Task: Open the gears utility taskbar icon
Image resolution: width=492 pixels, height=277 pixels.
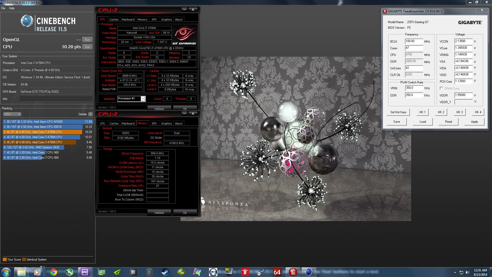Action: (x=261, y=272)
